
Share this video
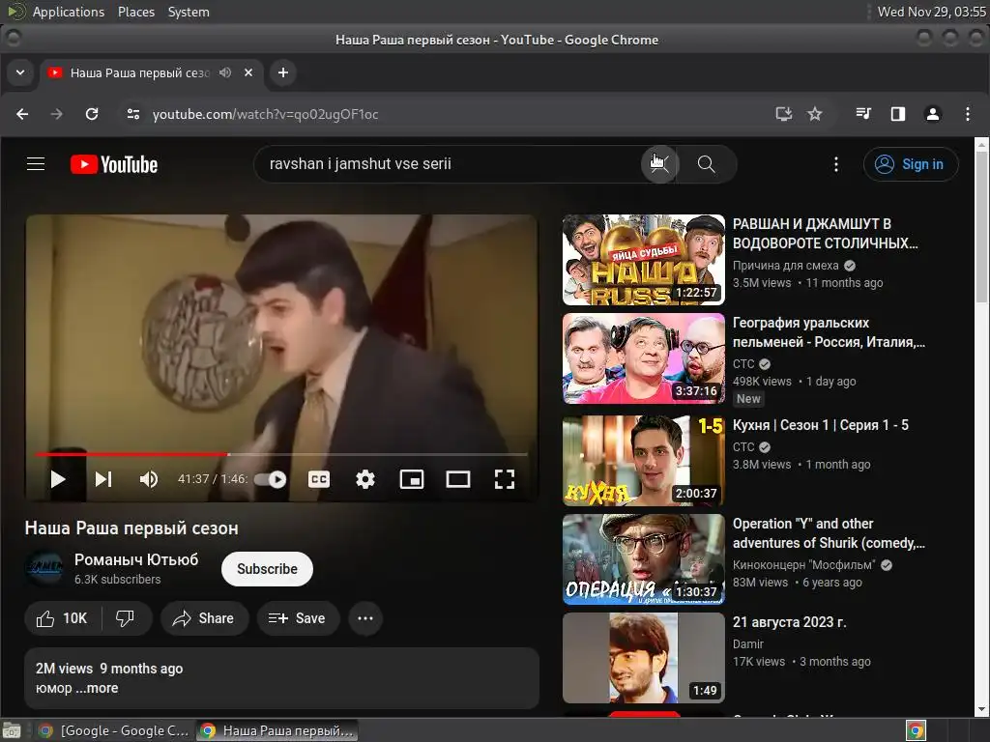[x=205, y=618]
